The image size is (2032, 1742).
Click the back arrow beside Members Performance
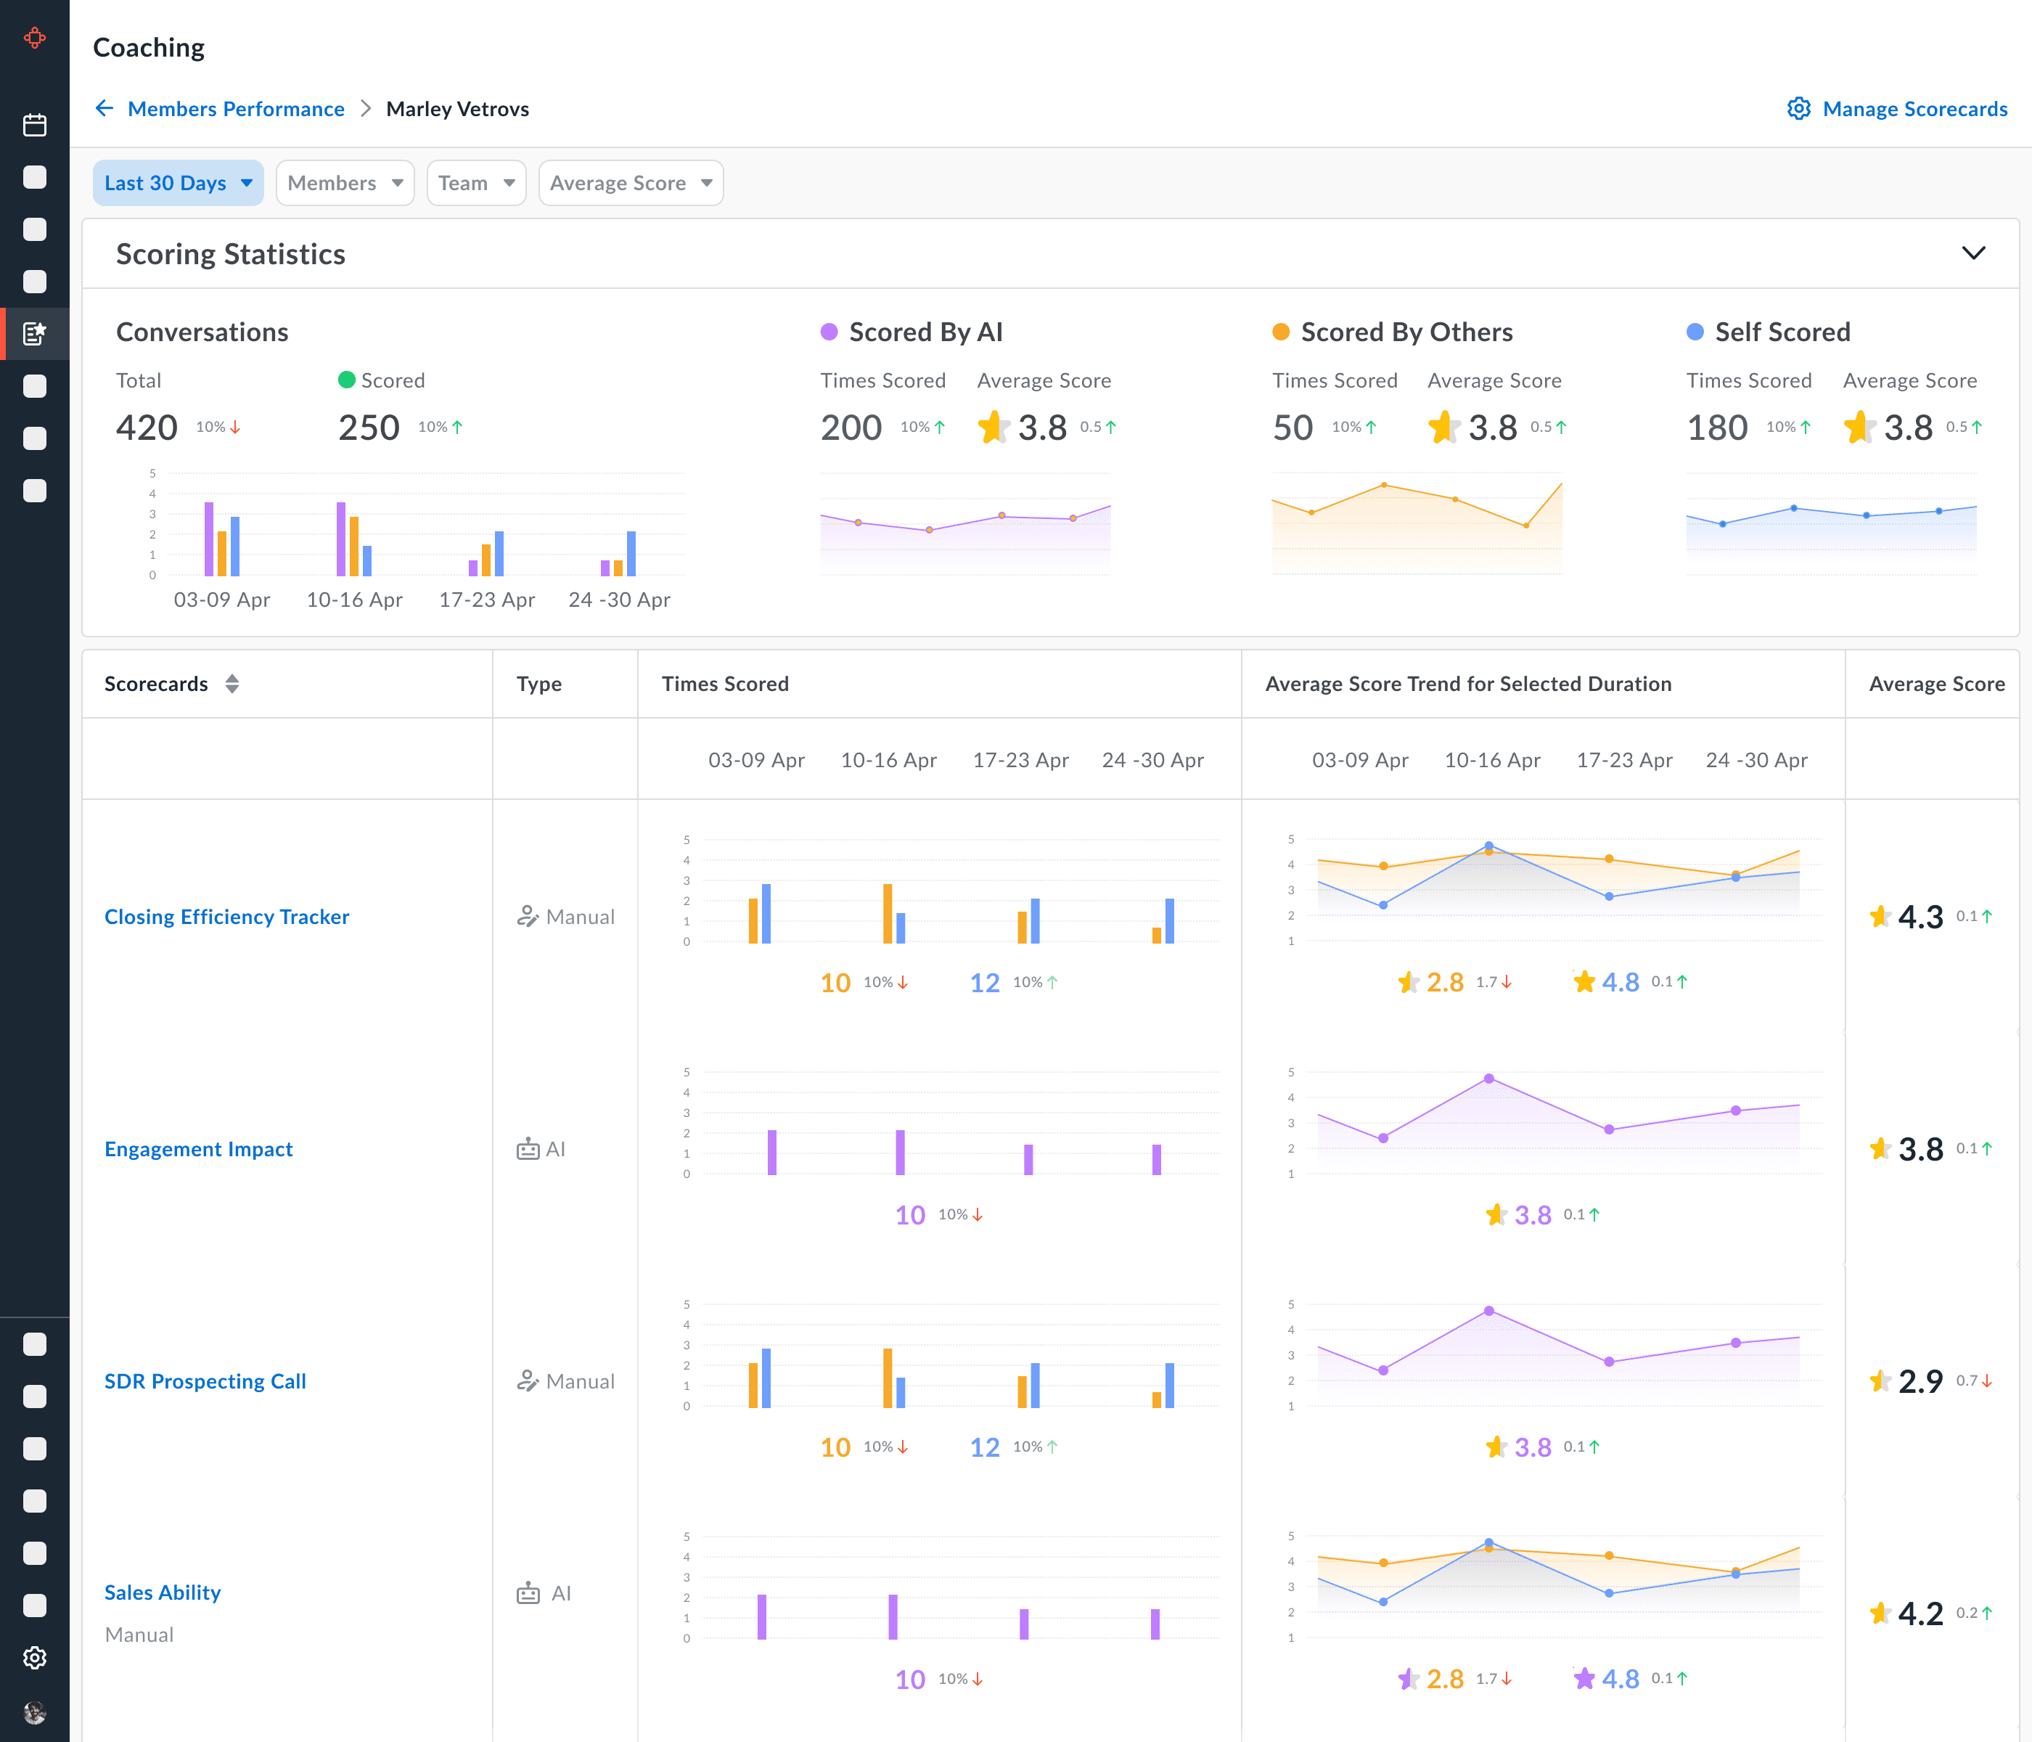[105, 108]
